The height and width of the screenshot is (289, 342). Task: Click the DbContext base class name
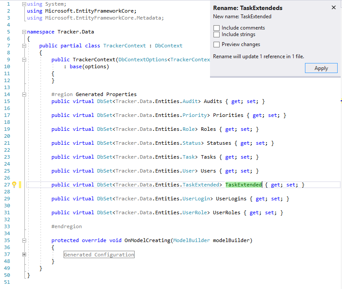(169, 46)
